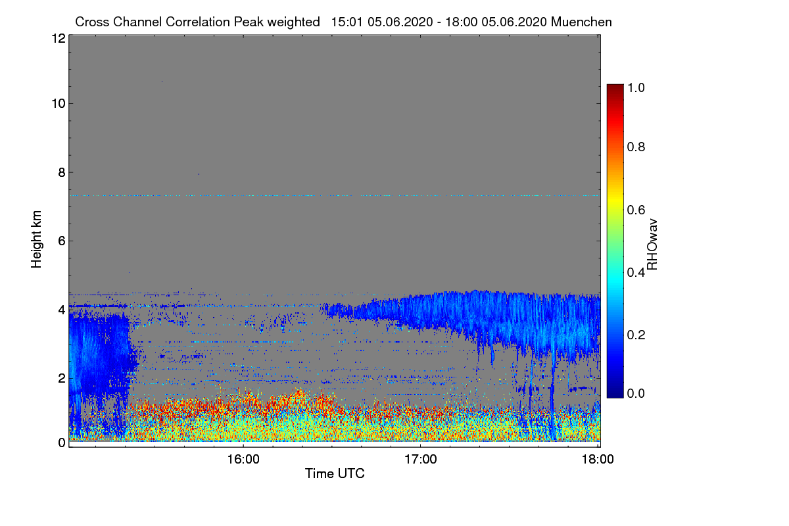The image size is (789, 526).
Task: Click the height axis tick '12'
Action: [58, 38]
